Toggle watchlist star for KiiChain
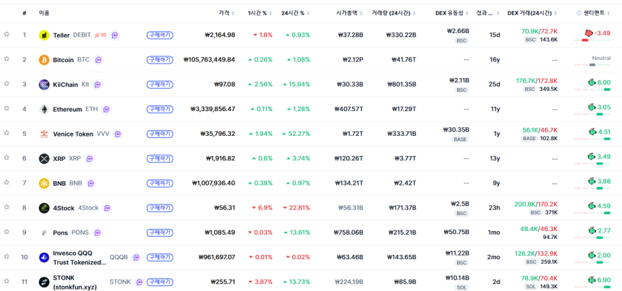The image size is (622, 291). [x=7, y=84]
